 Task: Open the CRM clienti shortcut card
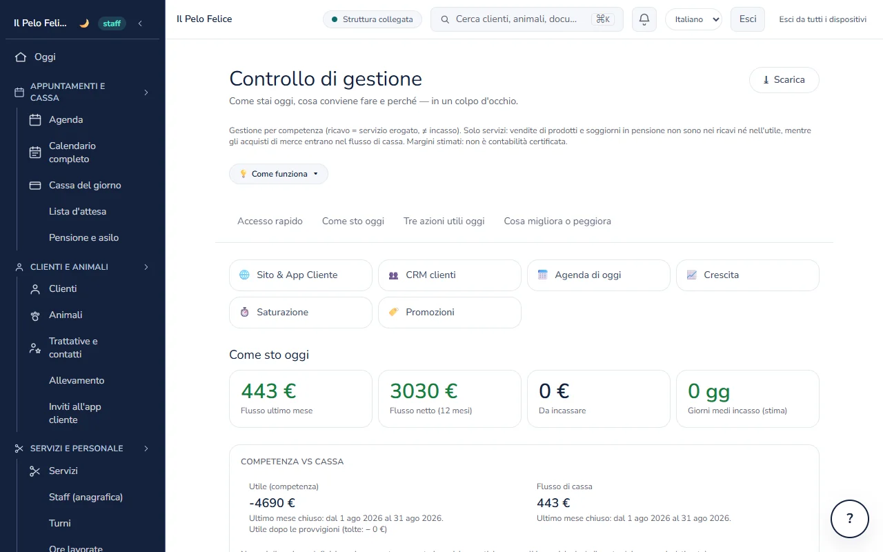pyautogui.click(x=450, y=275)
